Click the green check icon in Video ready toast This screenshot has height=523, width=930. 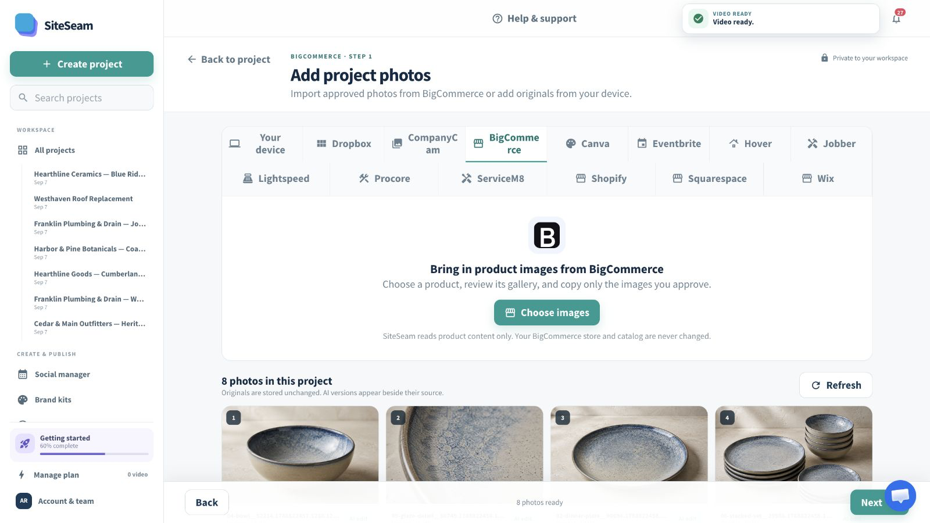click(699, 19)
